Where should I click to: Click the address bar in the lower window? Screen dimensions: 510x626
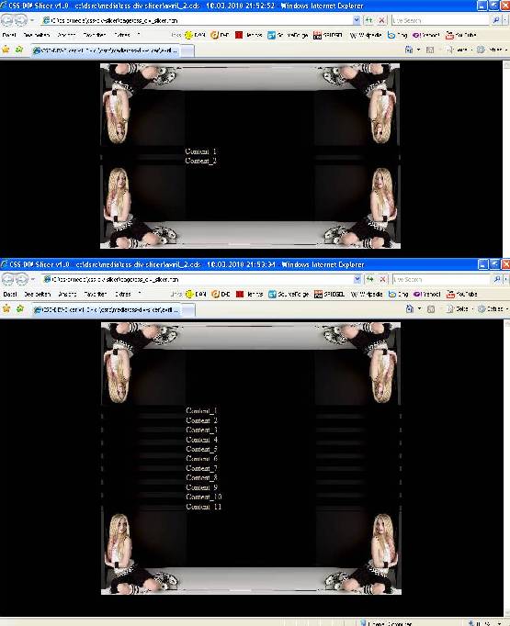[x=197, y=279]
